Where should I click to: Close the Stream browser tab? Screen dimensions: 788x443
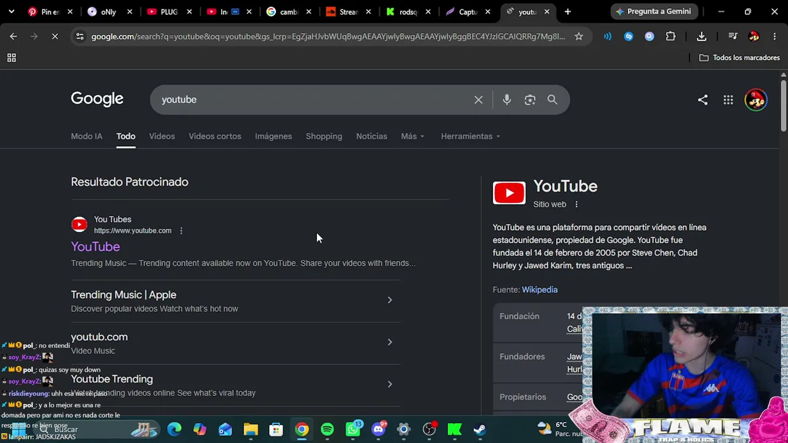click(x=368, y=12)
